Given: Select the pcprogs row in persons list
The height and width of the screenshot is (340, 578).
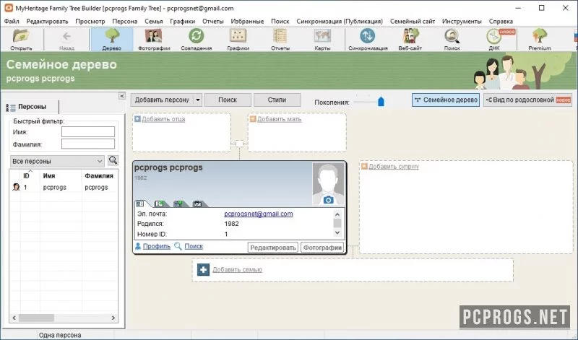Looking at the screenshot, I should tap(64, 187).
